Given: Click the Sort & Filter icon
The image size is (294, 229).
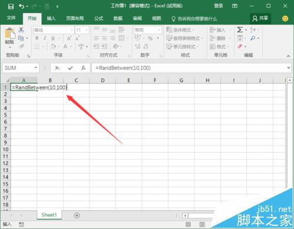Looking at the screenshot, I should pos(253,30).
